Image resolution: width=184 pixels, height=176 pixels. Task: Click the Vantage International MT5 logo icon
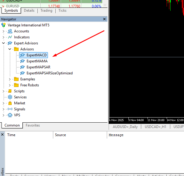click(x=4, y=25)
